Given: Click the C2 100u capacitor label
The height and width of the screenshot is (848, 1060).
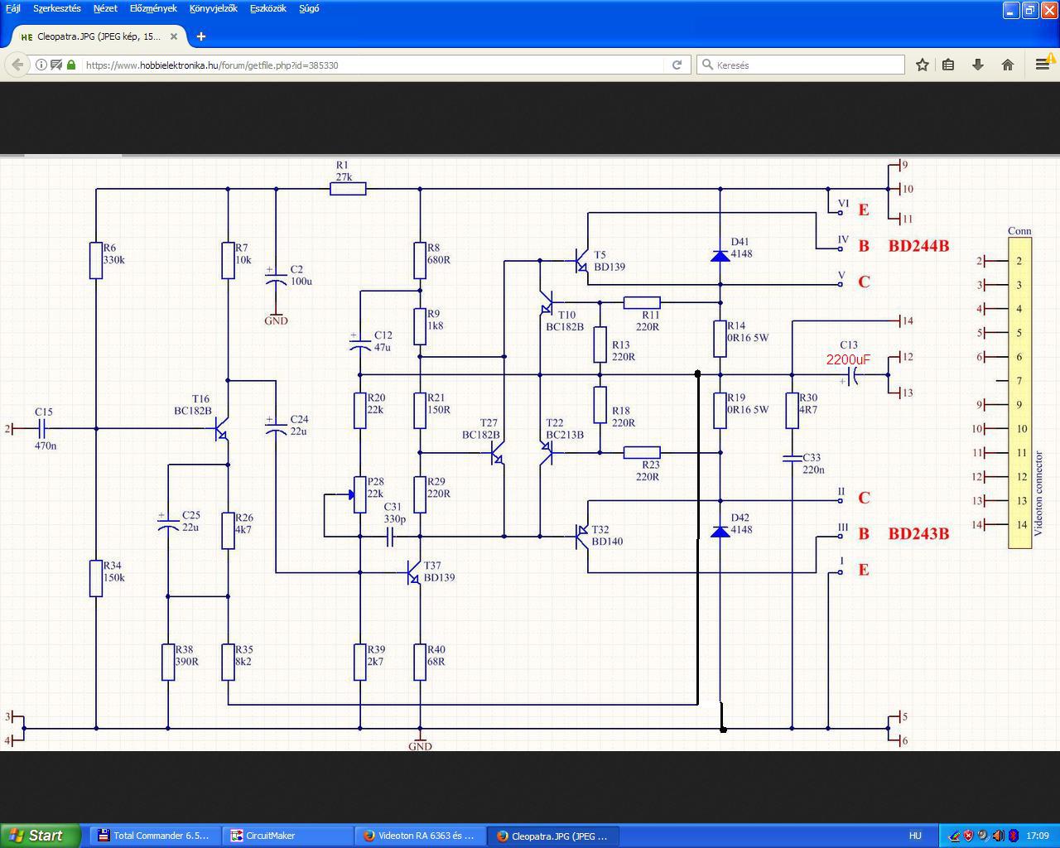Looking at the screenshot, I should click(301, 275).
